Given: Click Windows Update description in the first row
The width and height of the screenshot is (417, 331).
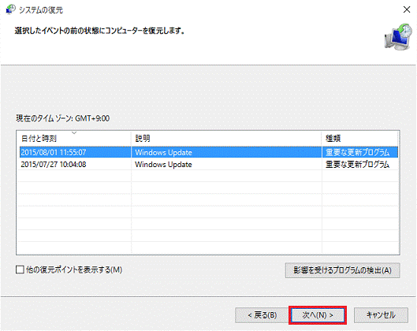Looking at the screenshot, I should [163, 152].
